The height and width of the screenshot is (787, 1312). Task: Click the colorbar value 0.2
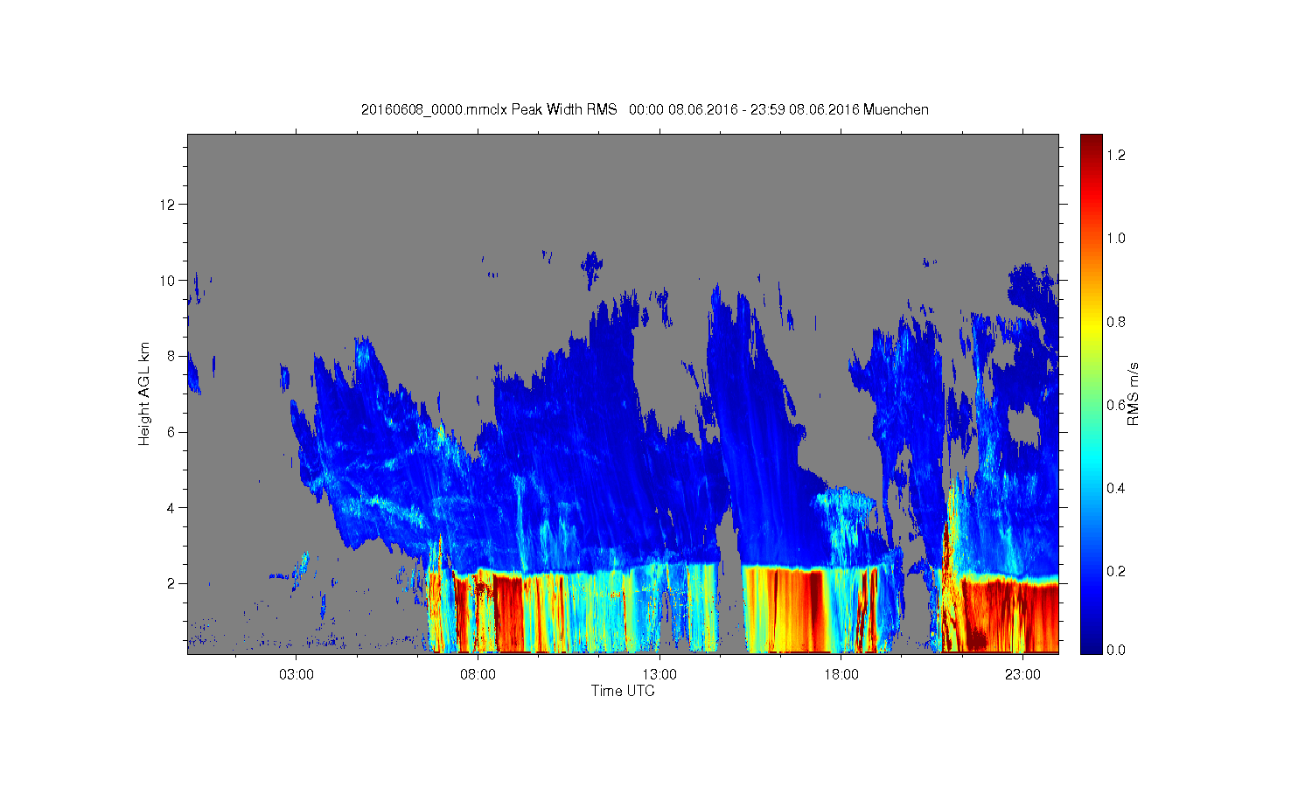1115,571
